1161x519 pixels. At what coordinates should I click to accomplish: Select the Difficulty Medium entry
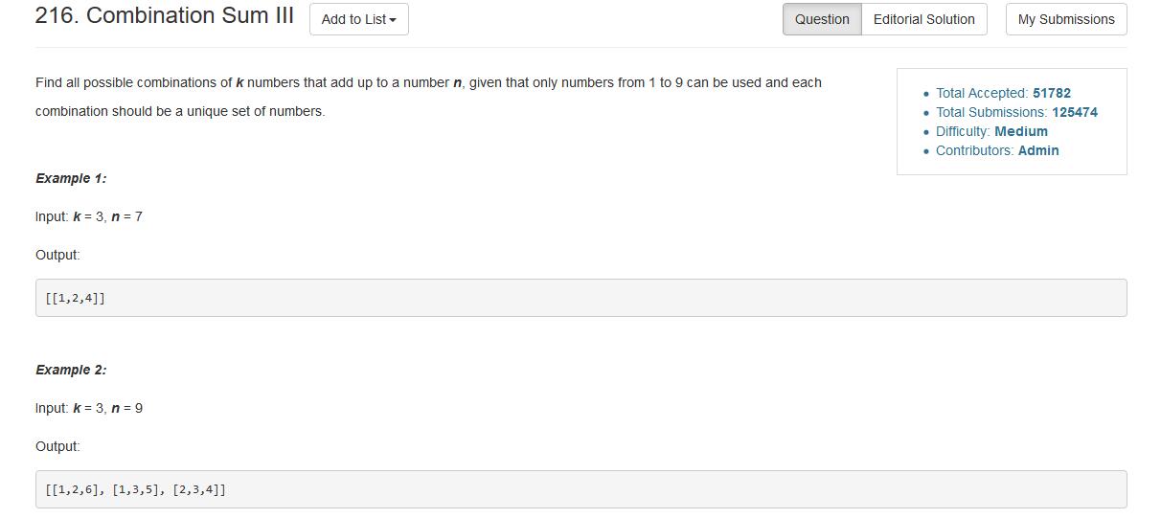tap(991, 131)
